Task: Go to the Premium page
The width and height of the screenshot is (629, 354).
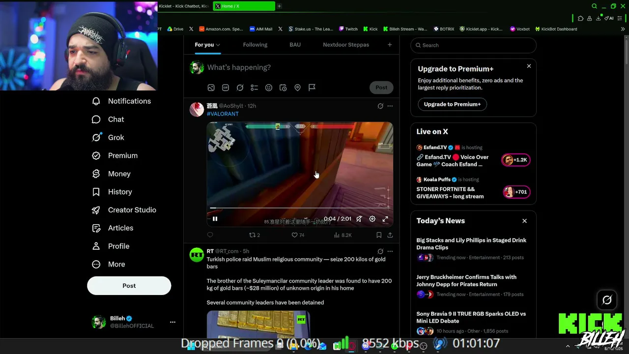Action: click(x=115, y=156)
